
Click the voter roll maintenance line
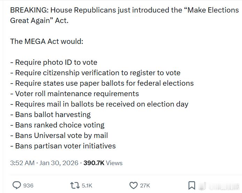click(x=75, y=94)
